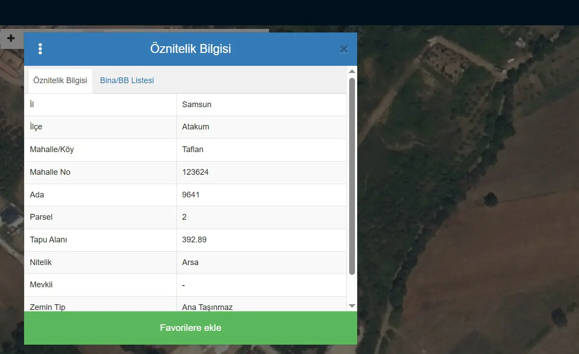Image resolution: width=579 pixels, height=354 pixels.
Task: Click the Favorilere ekle button
Action: [191, 328]
